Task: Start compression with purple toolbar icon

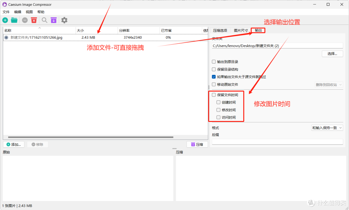Action: (x=54, y=20)
